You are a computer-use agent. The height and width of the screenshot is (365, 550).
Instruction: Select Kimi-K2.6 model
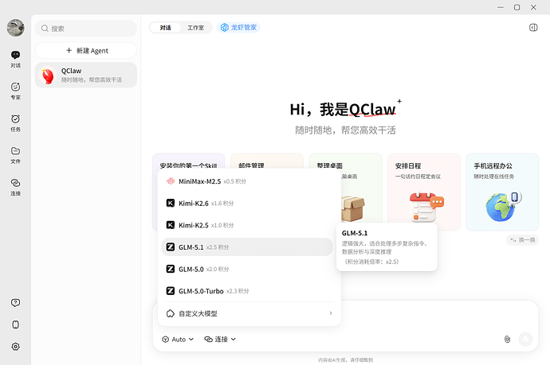[247, 204]
